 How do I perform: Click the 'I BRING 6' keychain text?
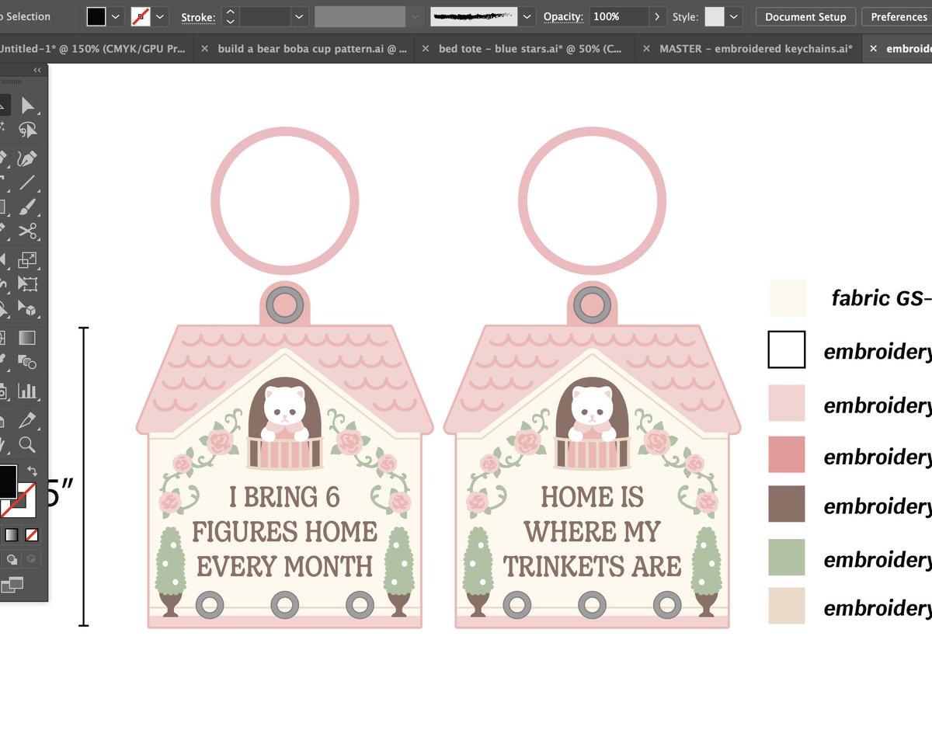click(284, 497)
